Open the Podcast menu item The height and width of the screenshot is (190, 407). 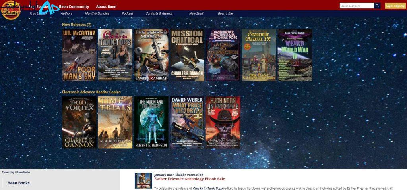[x=128, y=13]
